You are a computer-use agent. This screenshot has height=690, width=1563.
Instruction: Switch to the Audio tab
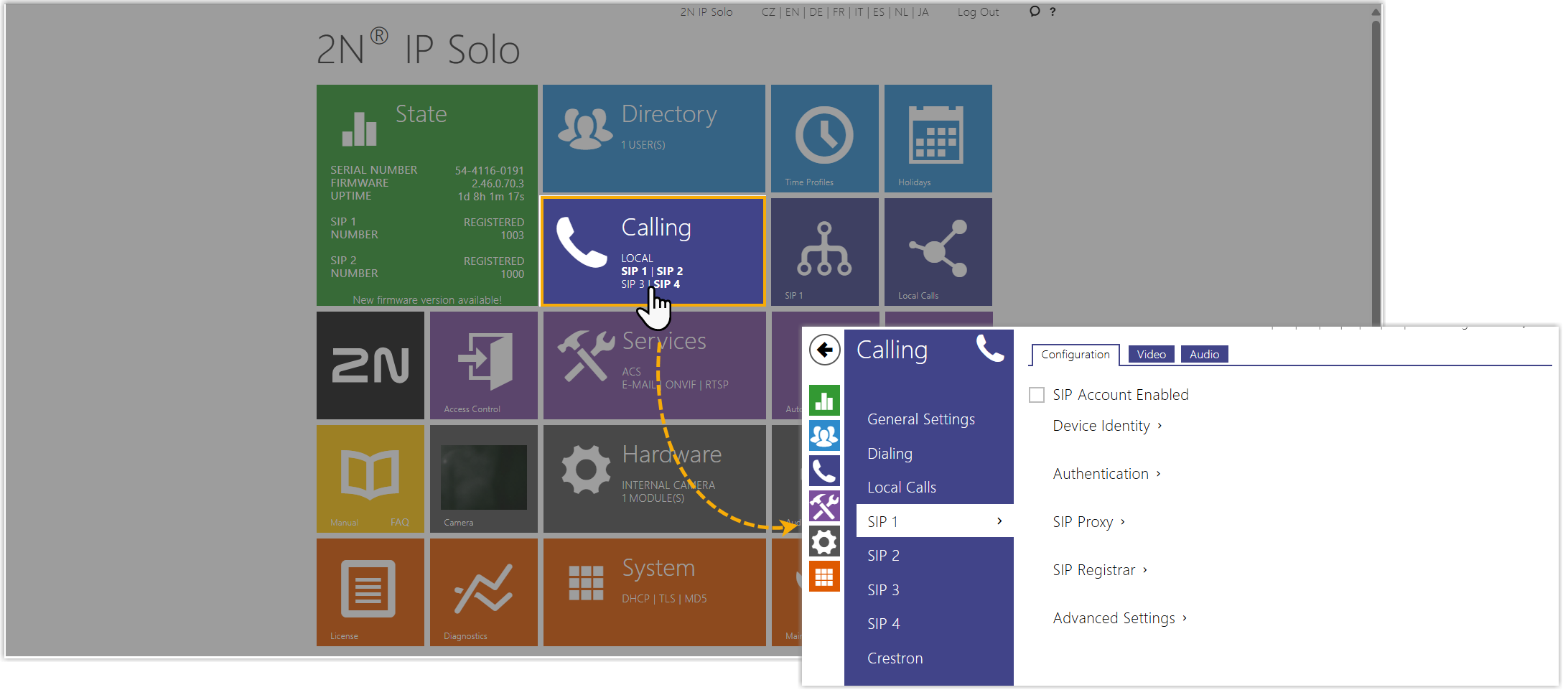[x=1204, y=354]
